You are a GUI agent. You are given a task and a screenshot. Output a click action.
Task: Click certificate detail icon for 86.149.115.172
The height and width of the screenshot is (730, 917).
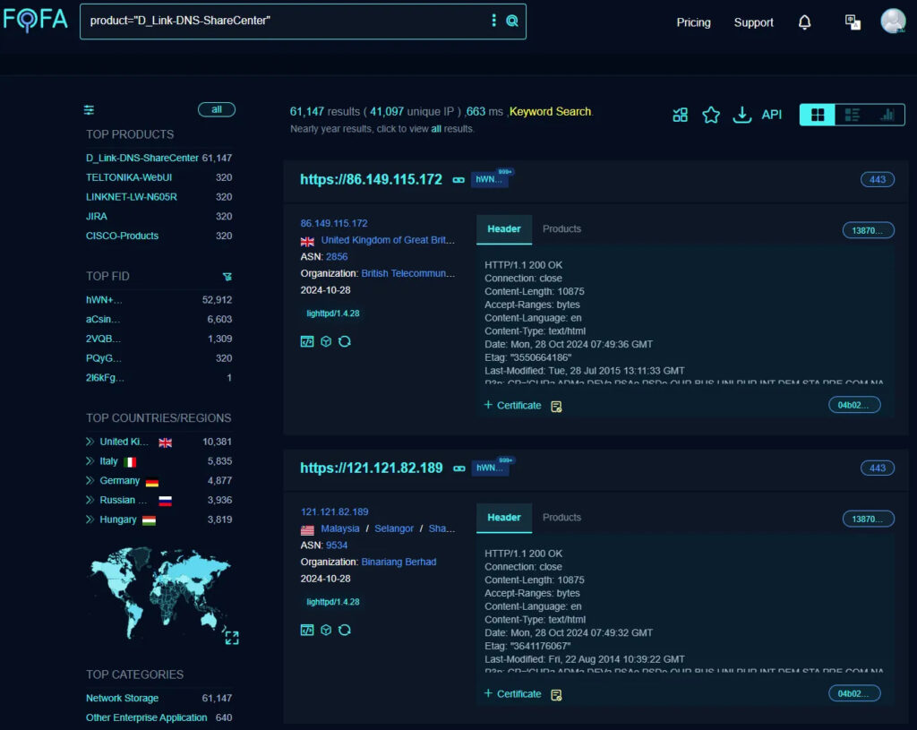click(556, 407)
